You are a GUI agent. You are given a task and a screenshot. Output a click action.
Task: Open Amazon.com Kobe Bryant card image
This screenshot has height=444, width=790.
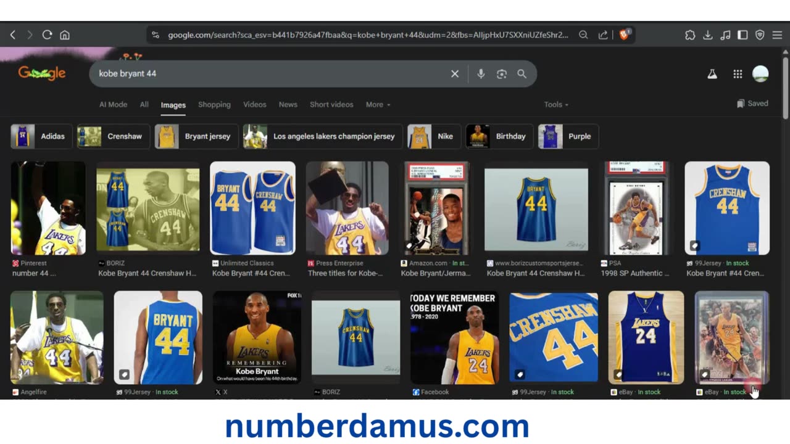(437, 208)
